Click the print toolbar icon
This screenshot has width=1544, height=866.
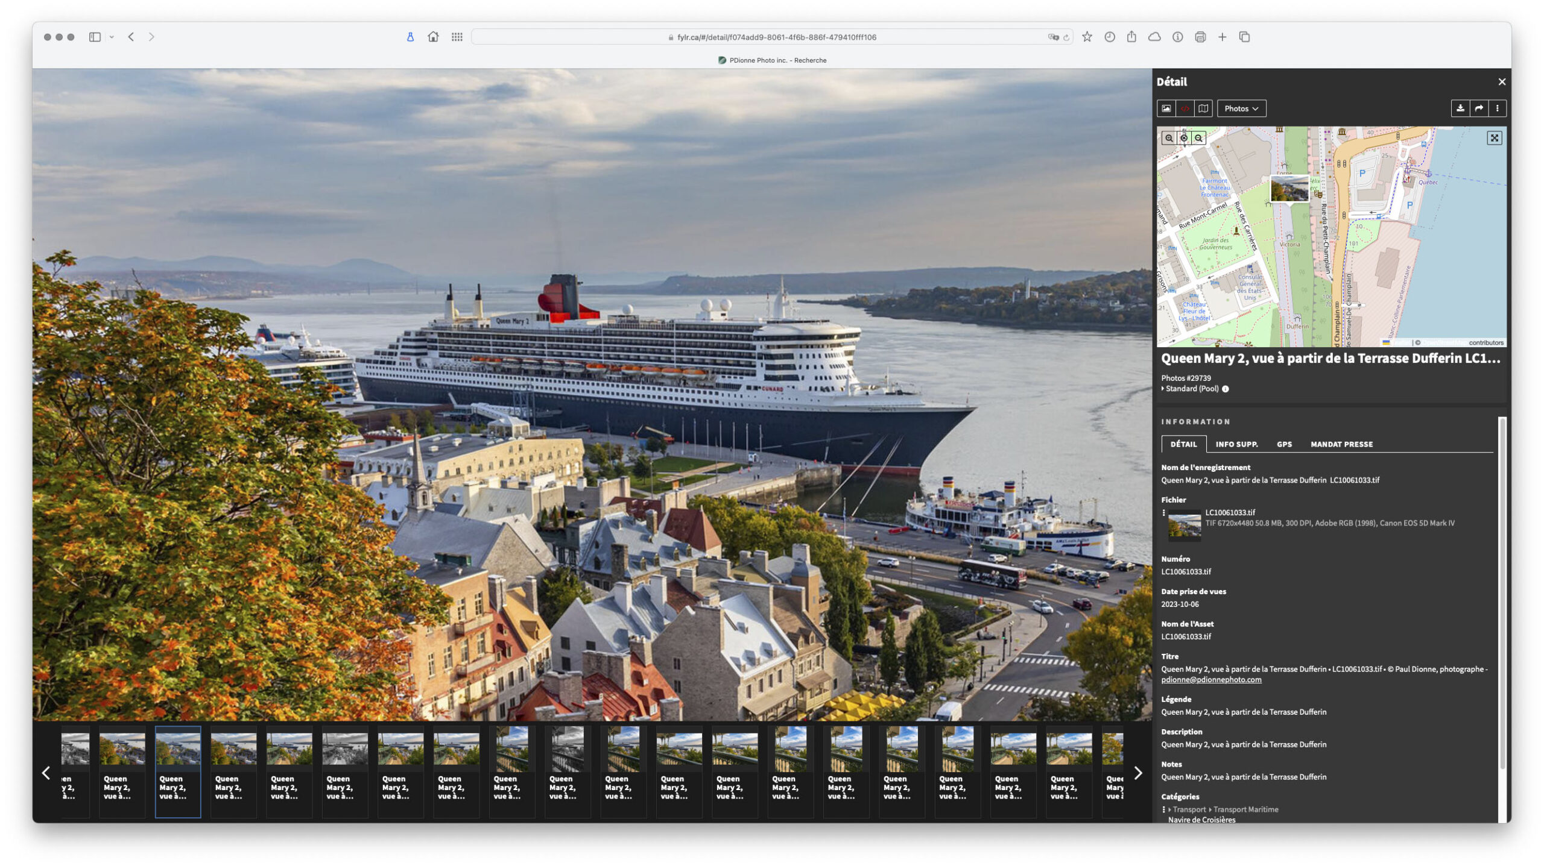point(1200,37)
